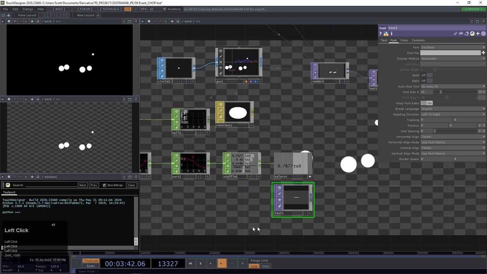Viewport: 487px width, 274px height.
Task: Open the Auto-Size Font dropdown
Action: click(x=453, y=86)
